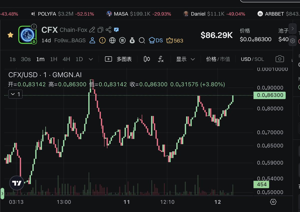Select the MASA ticker item
300x212 pixels.
(139, 14)
